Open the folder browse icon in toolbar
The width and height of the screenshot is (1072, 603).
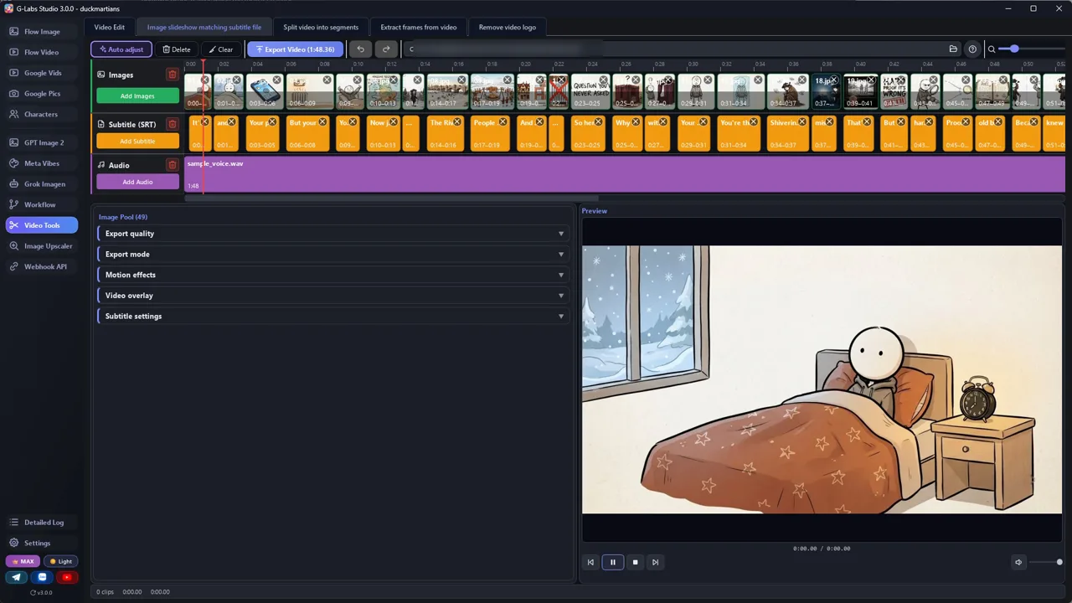tap(953, 49)
